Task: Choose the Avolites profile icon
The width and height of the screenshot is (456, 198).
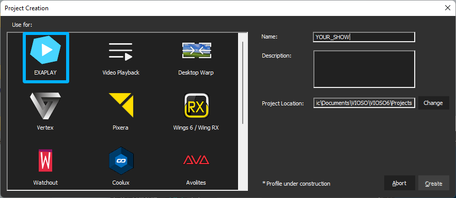Action: (196, 160)
